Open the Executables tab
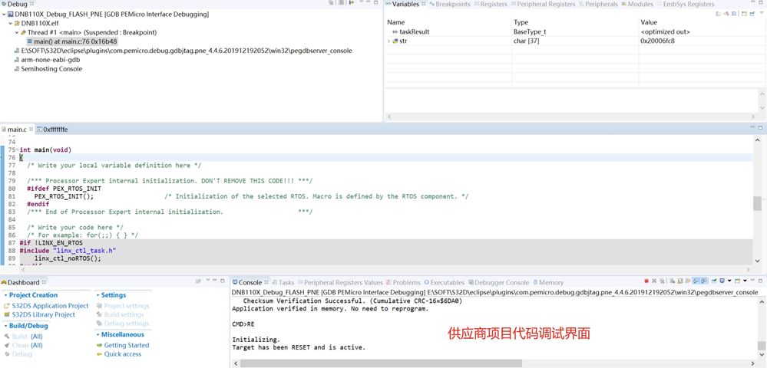 point(444,282)
